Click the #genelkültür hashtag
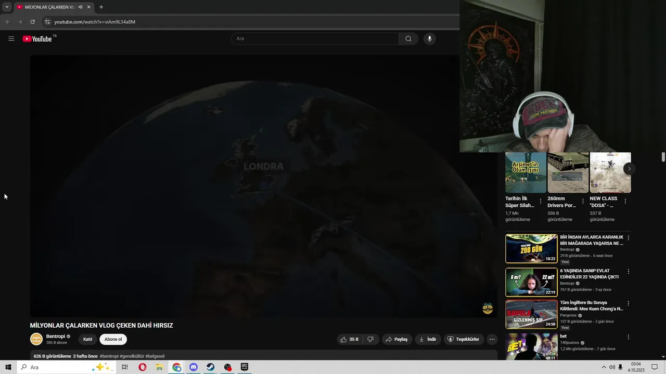Image resolution: width=666 pixels, height=374 pixels. (132, 356)
